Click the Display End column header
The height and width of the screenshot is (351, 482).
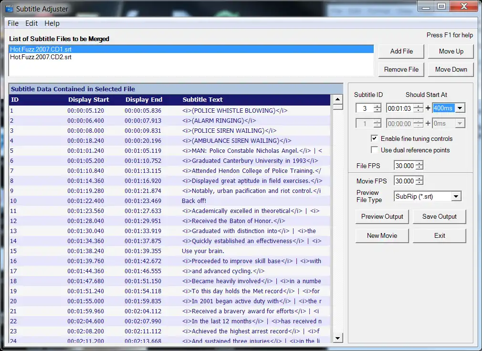tap(144, 100)
